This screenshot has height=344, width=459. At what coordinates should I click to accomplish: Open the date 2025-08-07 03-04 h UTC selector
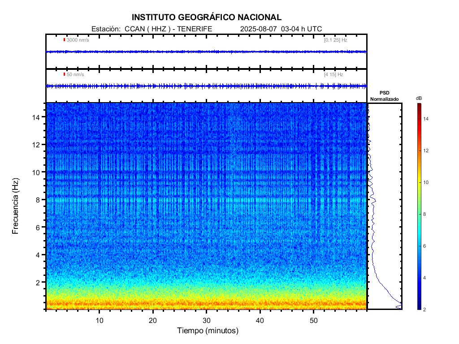tap(281, 27)
